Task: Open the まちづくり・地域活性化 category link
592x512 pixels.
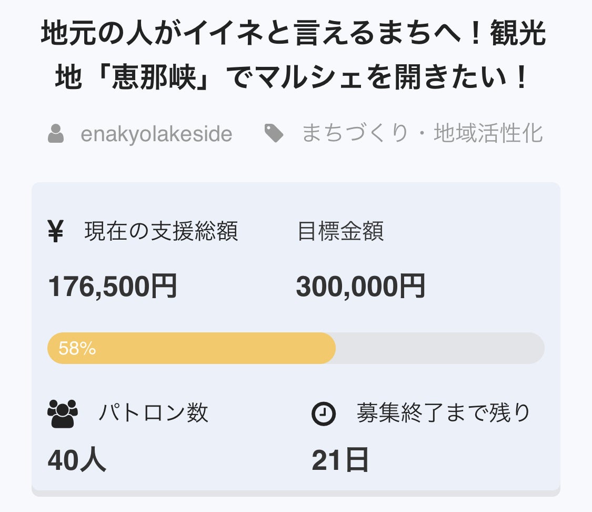Action: [x=422, y=134]
